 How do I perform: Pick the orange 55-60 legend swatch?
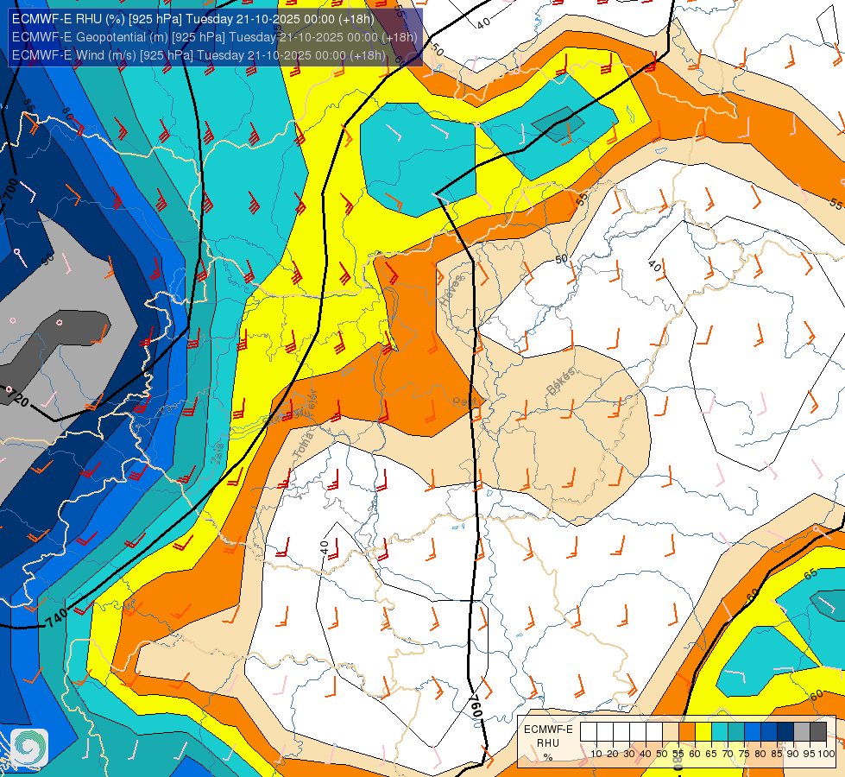coord(687,733)
